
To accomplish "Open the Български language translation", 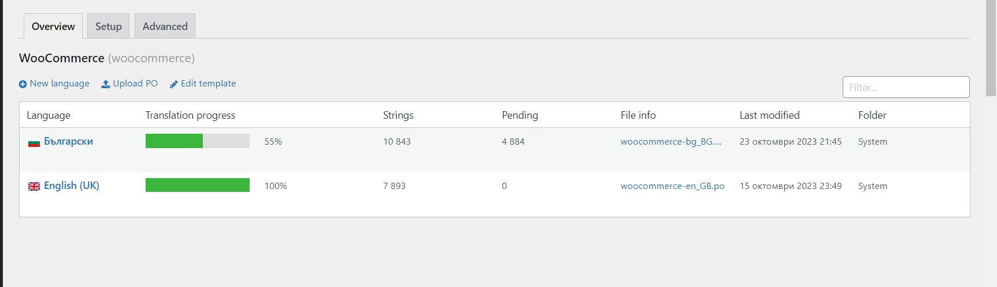I will point(68,141).
